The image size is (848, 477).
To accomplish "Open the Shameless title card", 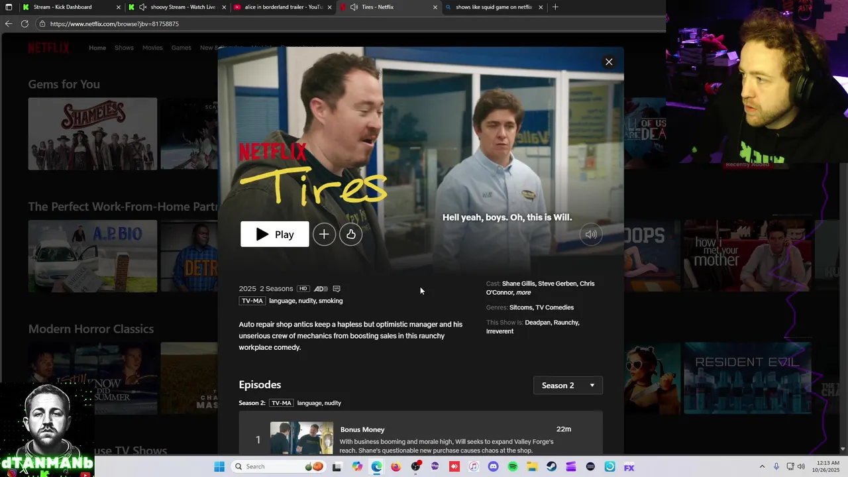I will click(93, 134).
